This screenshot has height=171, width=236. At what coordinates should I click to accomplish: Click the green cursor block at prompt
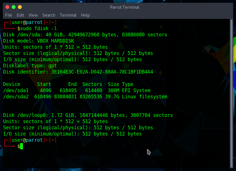(22, 146)
